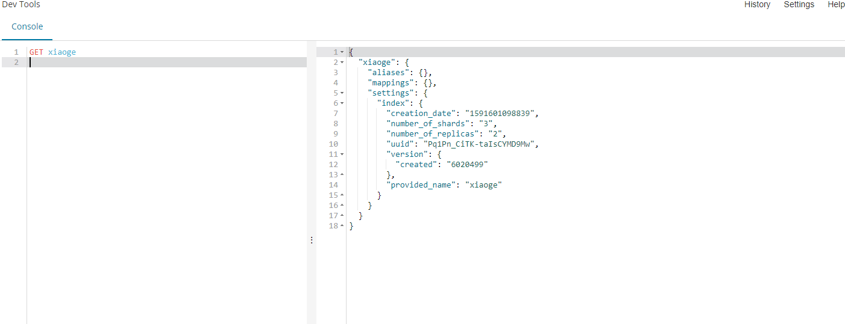Click the "creation_date" value 1591601098839
This screenshot has height=324, width=845.
pyautogui.click(x=500, y=114)
